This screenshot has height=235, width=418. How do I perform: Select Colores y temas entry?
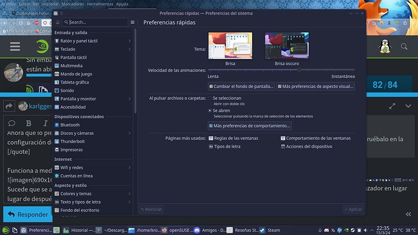[93, 193]
